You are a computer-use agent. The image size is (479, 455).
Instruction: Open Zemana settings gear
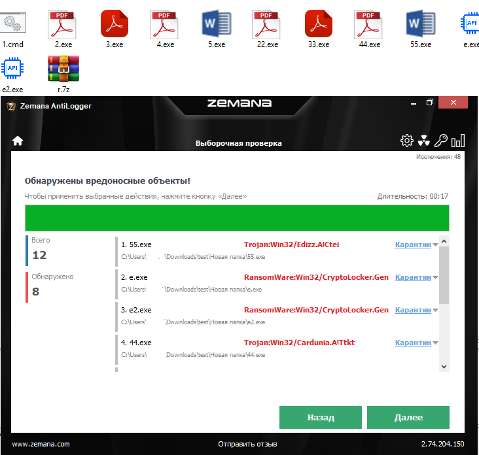point(406,141)
